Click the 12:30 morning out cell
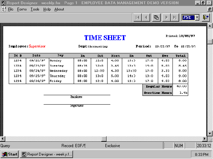 [99, 71]
